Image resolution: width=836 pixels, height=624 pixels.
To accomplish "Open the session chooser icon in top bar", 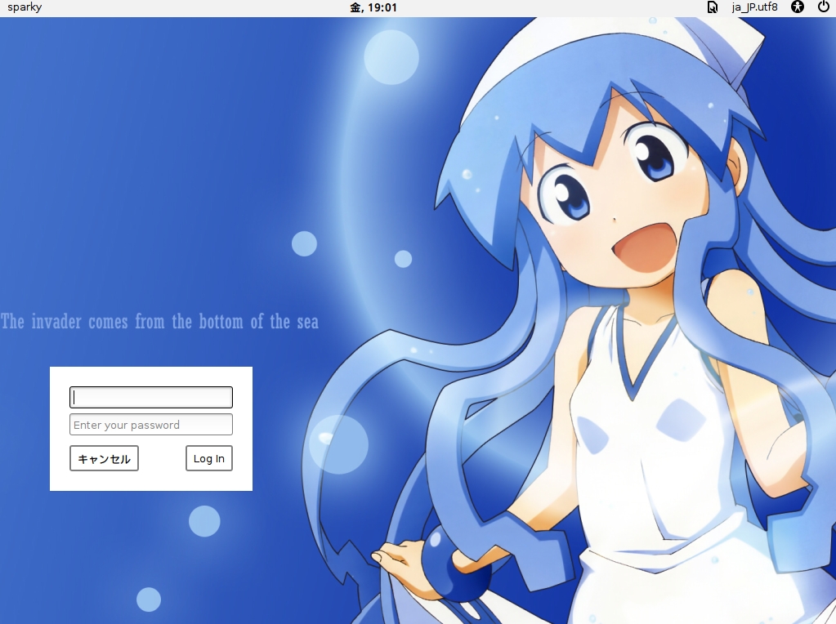I will coord(712,7).
